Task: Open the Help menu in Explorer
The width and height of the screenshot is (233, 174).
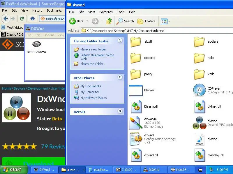Action: click(132, 12)
